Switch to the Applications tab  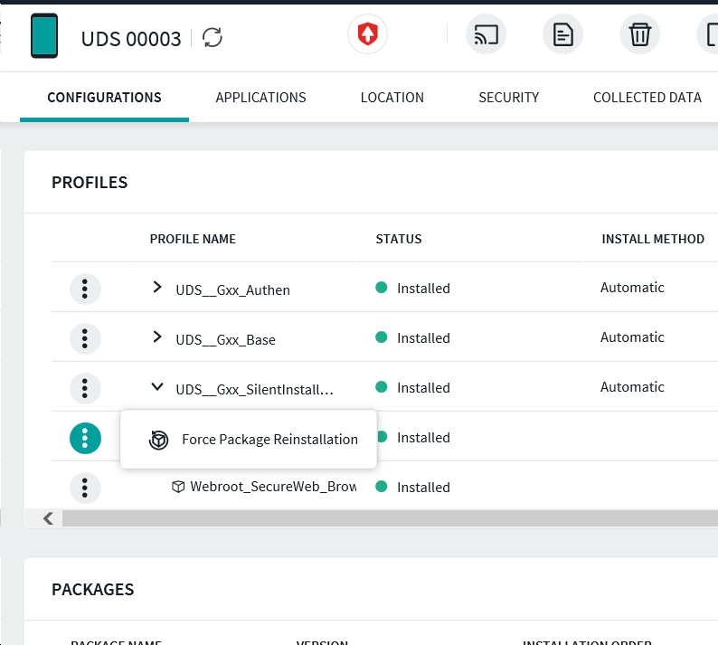[x=260, y=98]
